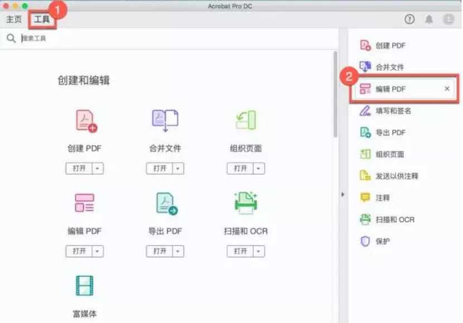Expand dropdown arrow next to 导出 PDF 打开
The image size is (463, 323).
(178, 251)
